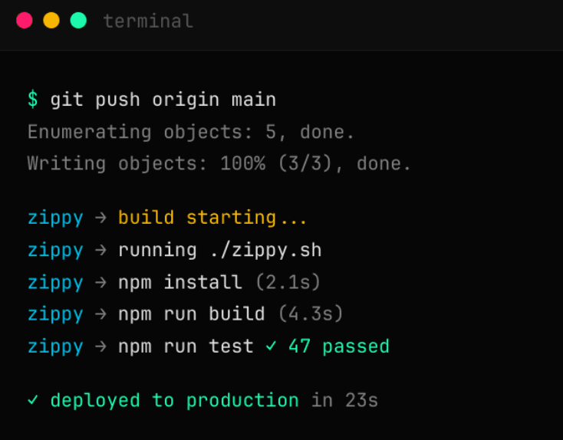
Task: Click the checkmark before 47 passed
Action: pyautogui.click(x=271, y=346)
